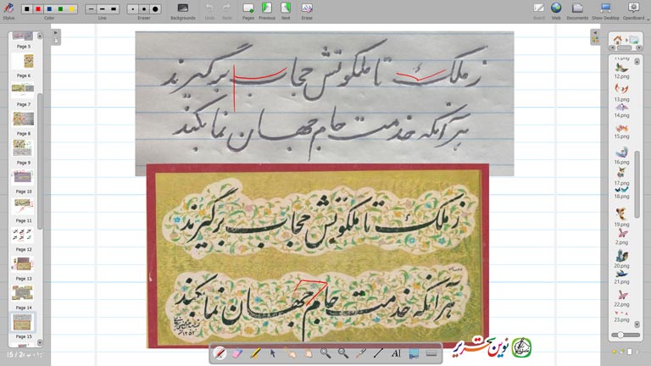The image size is (651, 366).
Task: Choose the Highlighter marker tool
Action: pos(255,352)
